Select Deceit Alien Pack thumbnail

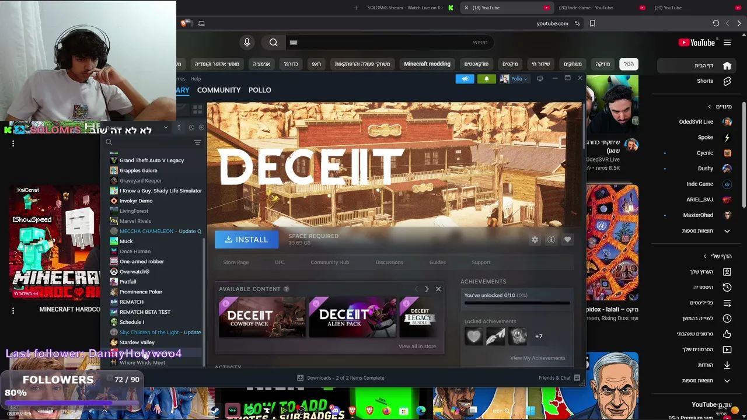[352, 317]
